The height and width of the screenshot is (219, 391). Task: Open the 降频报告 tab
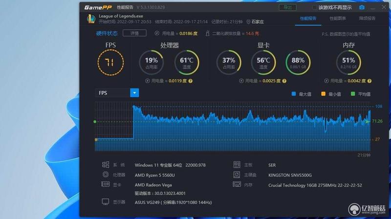coord(367,19)
